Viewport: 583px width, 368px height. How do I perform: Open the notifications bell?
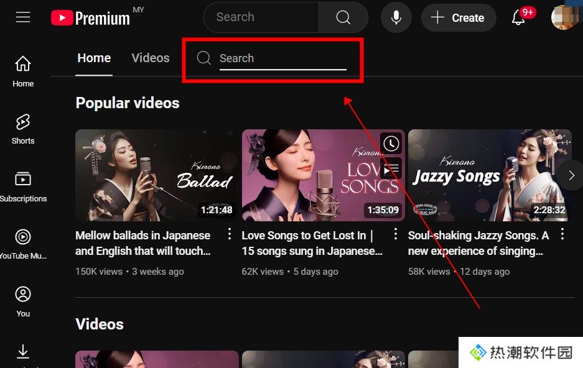518,18
